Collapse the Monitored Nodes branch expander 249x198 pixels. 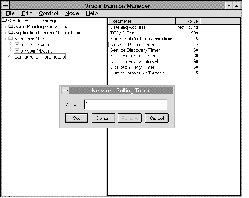[x=5, y=39]
